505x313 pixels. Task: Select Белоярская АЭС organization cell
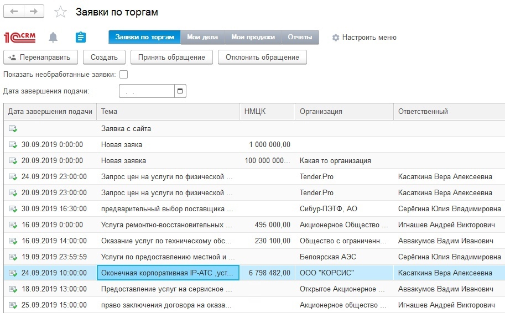[x=344, y=257]
